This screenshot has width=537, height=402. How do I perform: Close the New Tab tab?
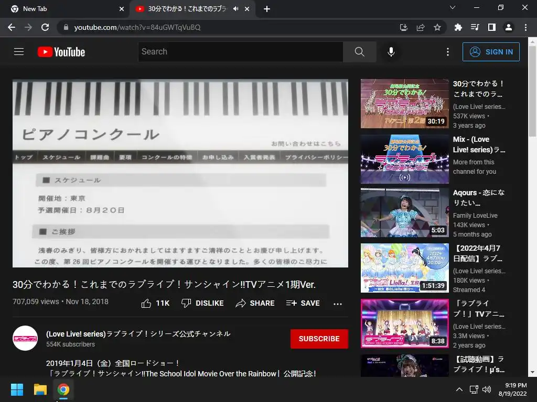tap(122, 9)
